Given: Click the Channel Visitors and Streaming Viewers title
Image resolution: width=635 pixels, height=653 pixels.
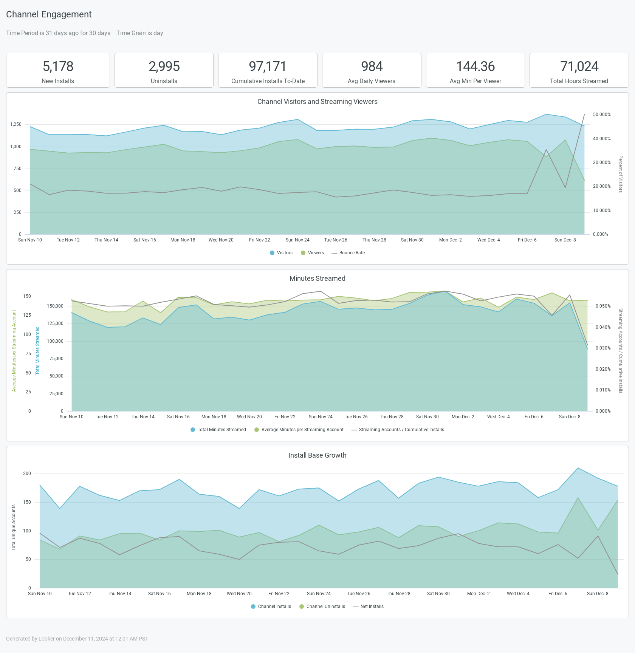Looking at the screenshot, I should (x=317, y=102).
